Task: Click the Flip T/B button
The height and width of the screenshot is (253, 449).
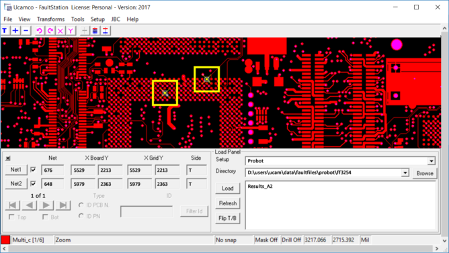Action: click(x=228, y=218)
